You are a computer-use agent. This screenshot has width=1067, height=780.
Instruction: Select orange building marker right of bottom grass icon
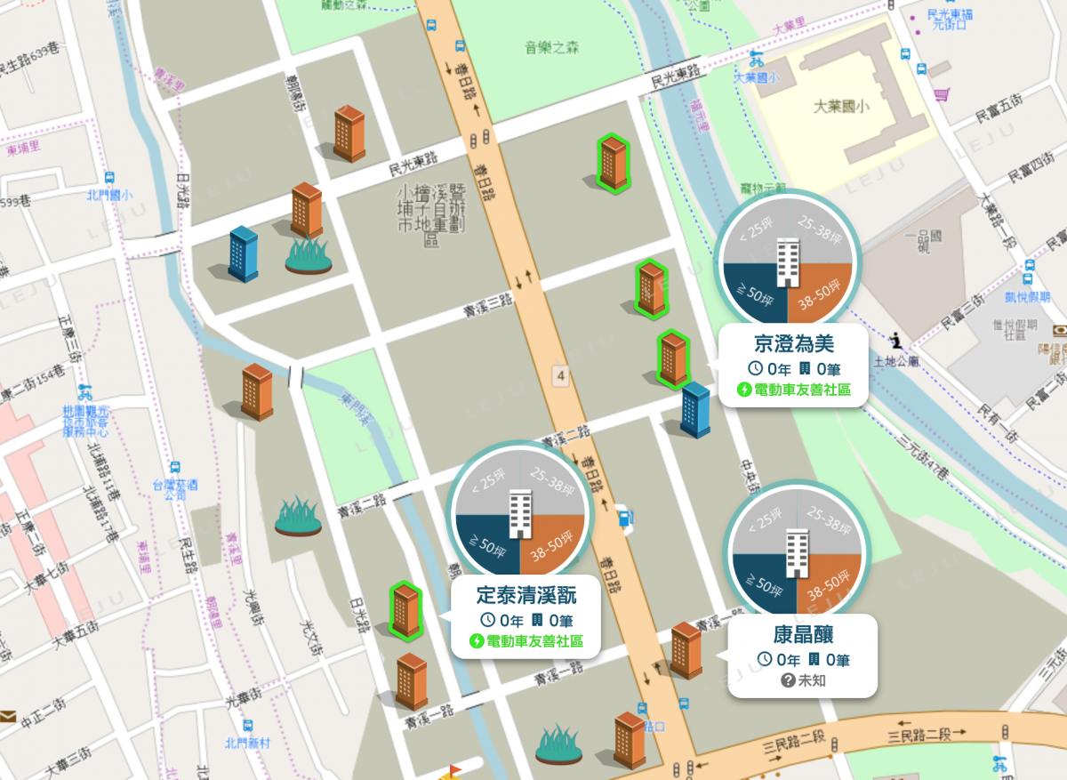pos(630,740)
